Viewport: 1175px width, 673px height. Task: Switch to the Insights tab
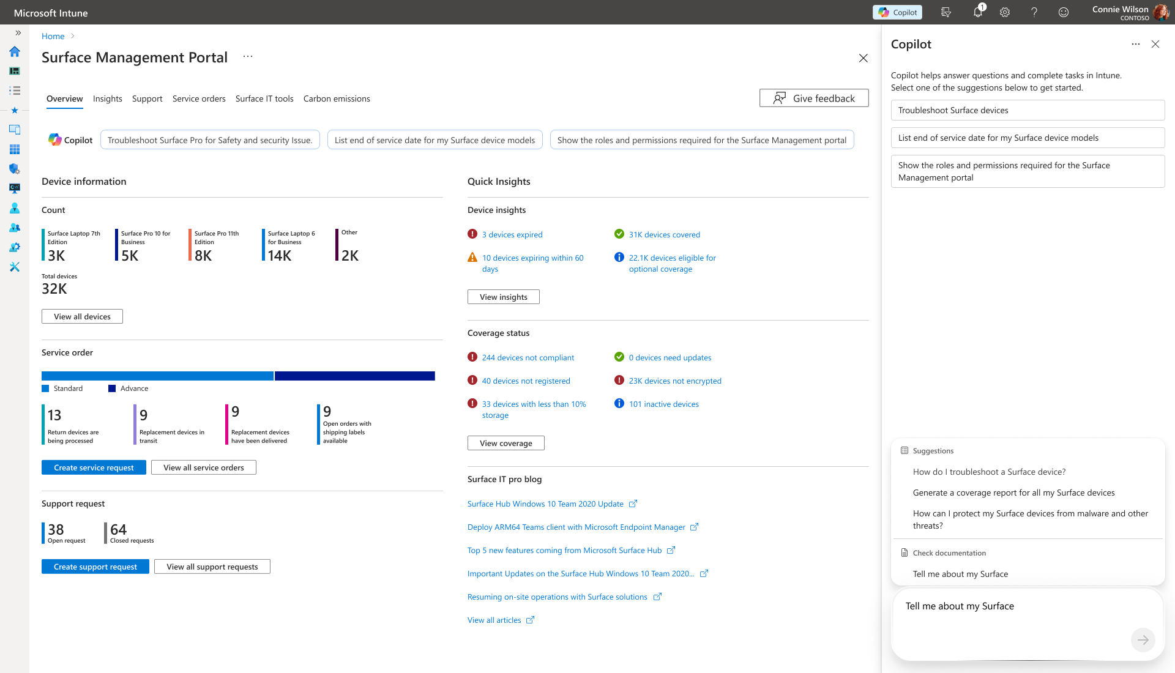tap(108, 99)
